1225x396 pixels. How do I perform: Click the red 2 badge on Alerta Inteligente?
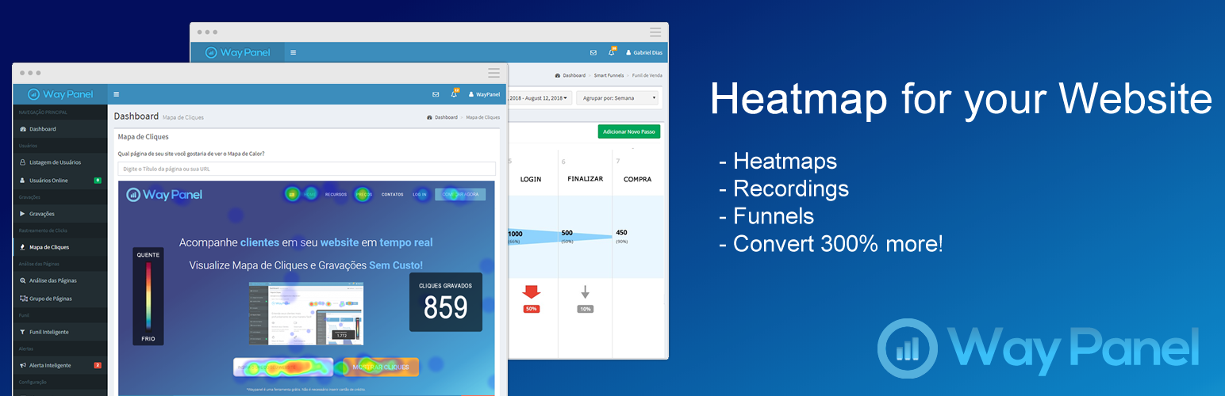(98, 365)
